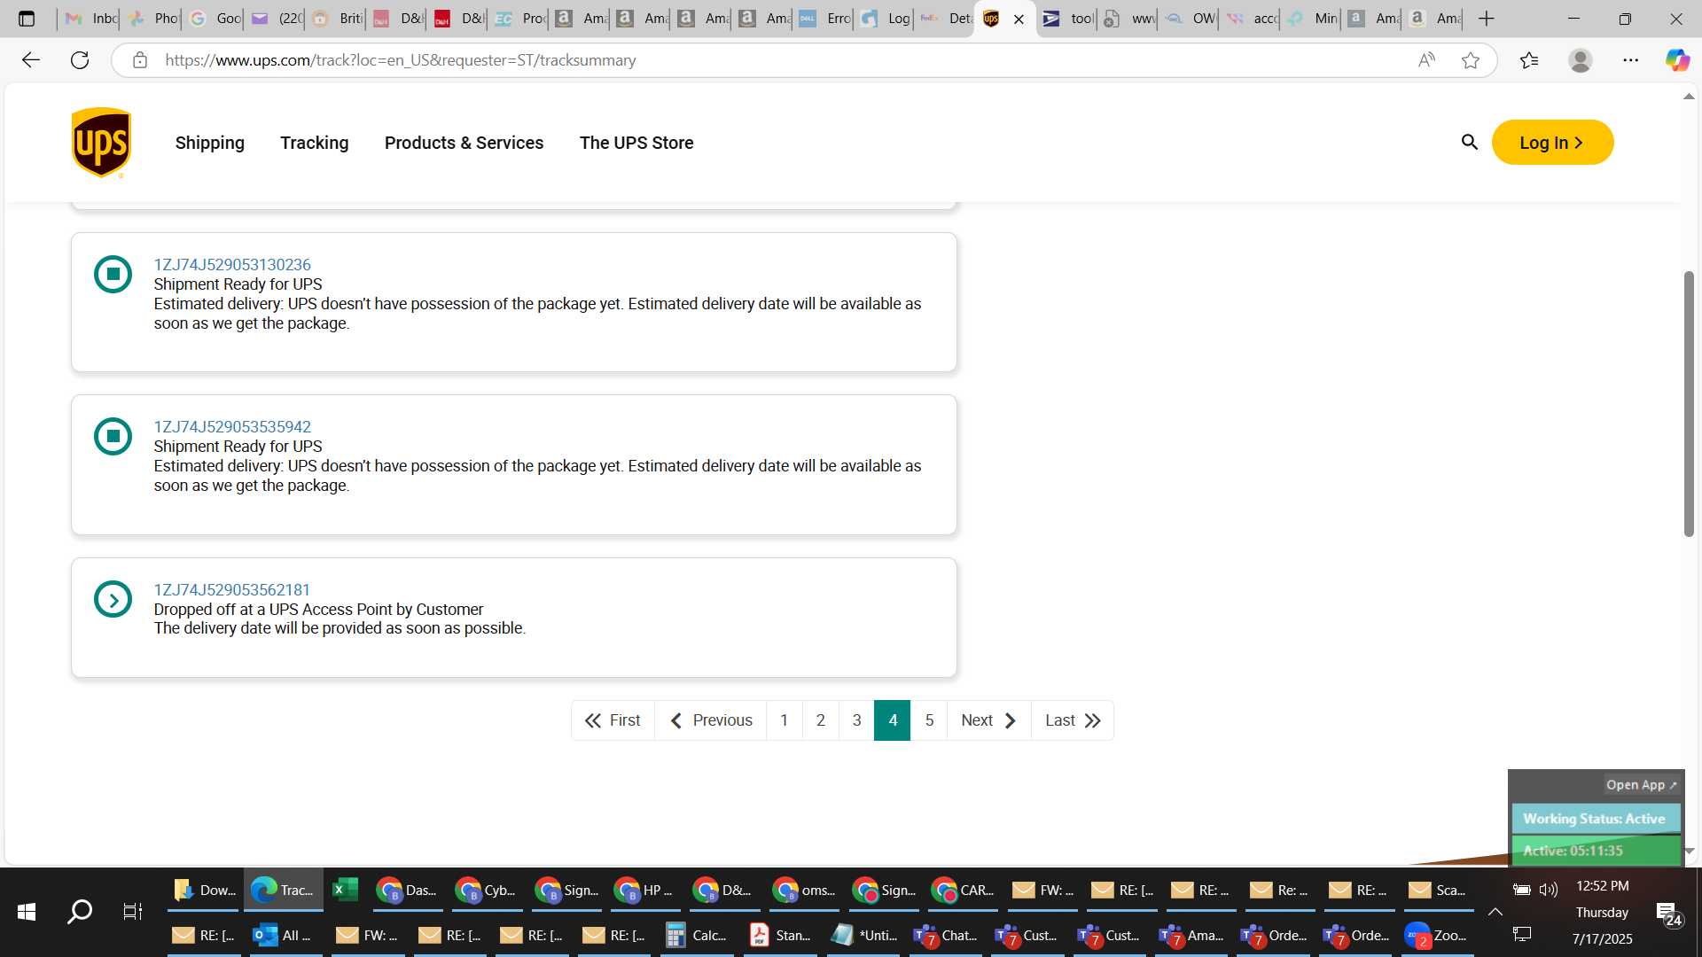Open Excel from the taskbar
Image resolution: width=1702 pixels, height=957 pixels.
click(x=345, y=890)
